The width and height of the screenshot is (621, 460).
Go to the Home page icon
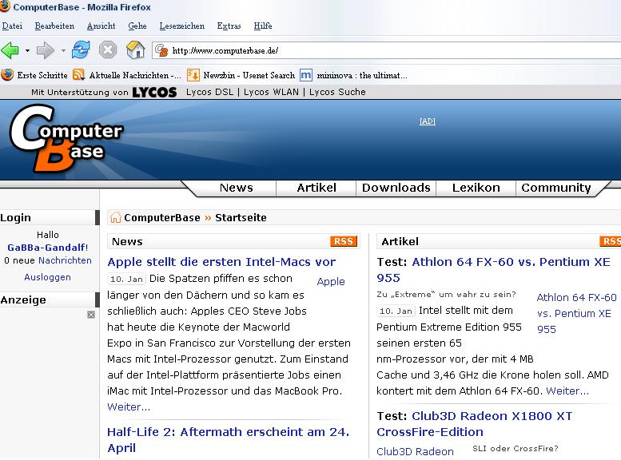(x=135, y=50)
